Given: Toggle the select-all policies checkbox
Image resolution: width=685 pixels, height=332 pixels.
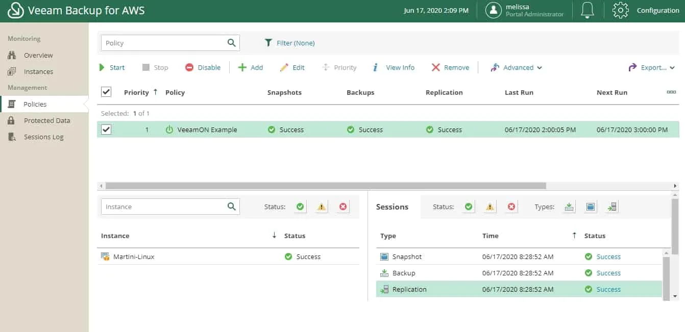Looking at the screenshot, I should 106,92.
